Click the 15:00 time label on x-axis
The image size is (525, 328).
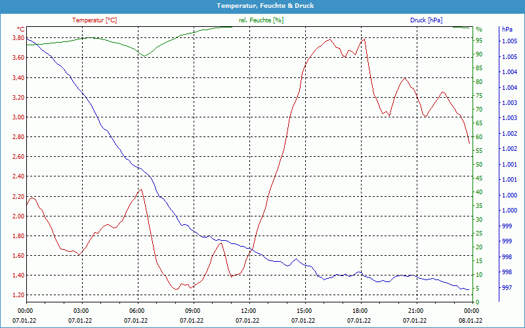pos(304,310)
